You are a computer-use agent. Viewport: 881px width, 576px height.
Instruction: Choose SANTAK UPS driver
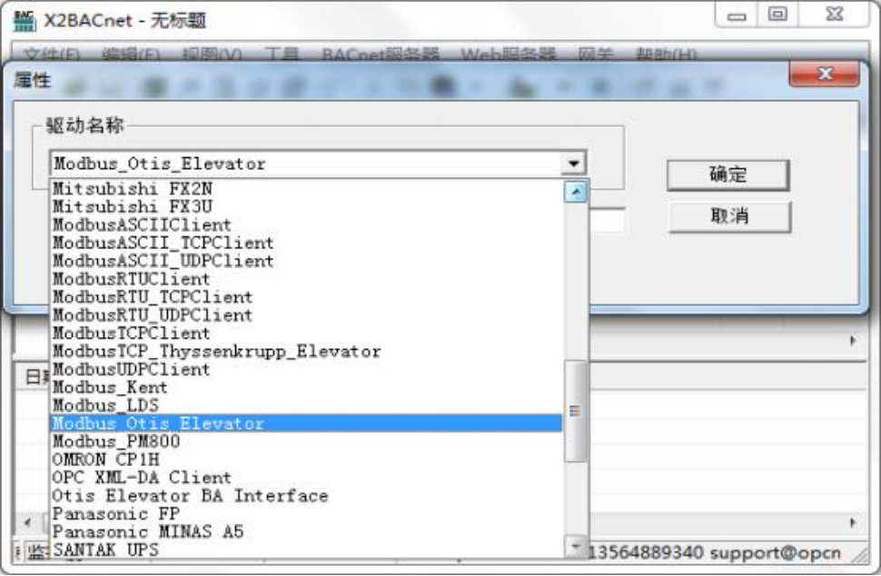(x=306, y=549)
